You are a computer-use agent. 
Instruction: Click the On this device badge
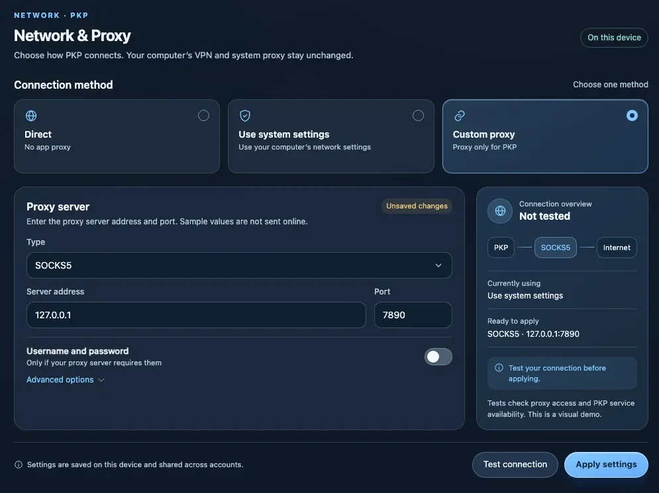[614, 38]
